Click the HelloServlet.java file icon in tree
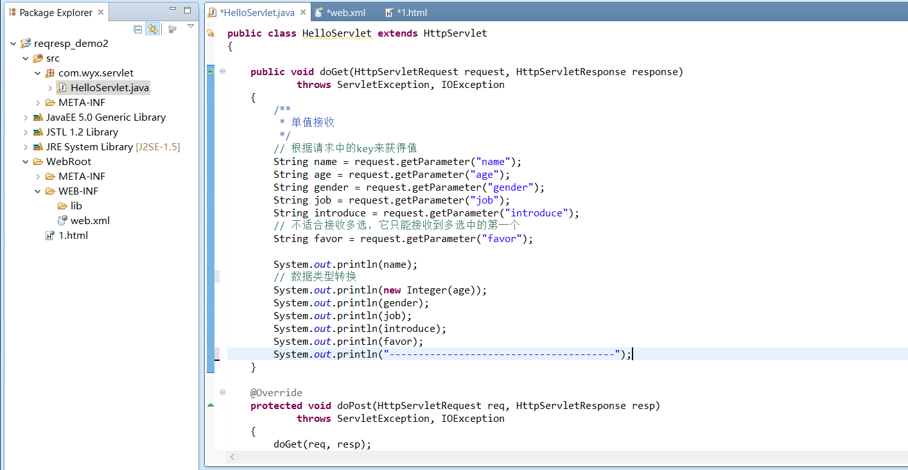The width and height of the screenshot is (908, 470). (62, 88)
